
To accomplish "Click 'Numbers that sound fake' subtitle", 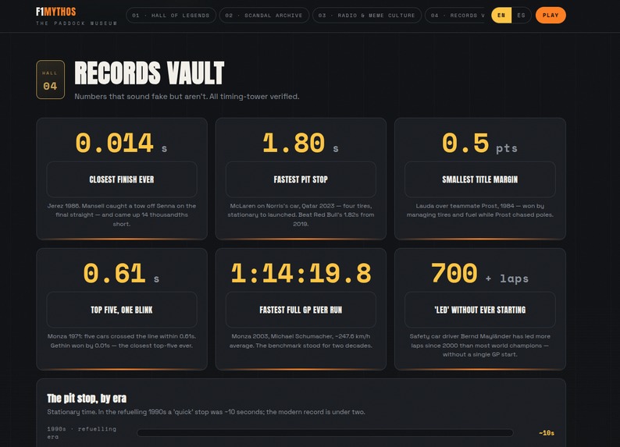I will point(187,97).
